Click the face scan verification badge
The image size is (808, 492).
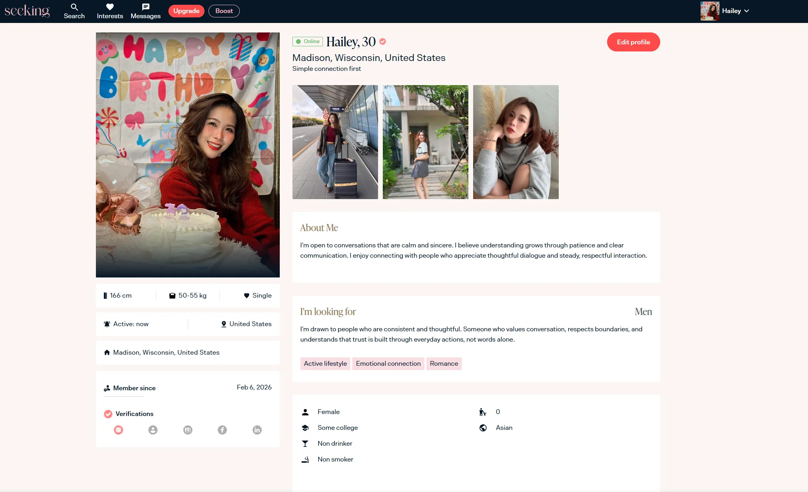pos(118,430)
